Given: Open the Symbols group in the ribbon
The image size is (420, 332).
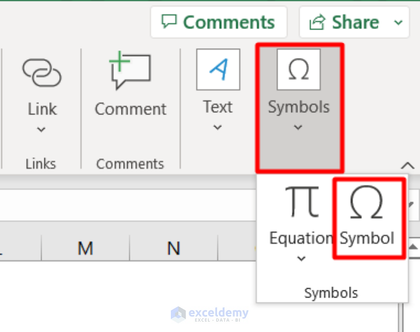Looking at the screenshot, I should coord(299,107).
